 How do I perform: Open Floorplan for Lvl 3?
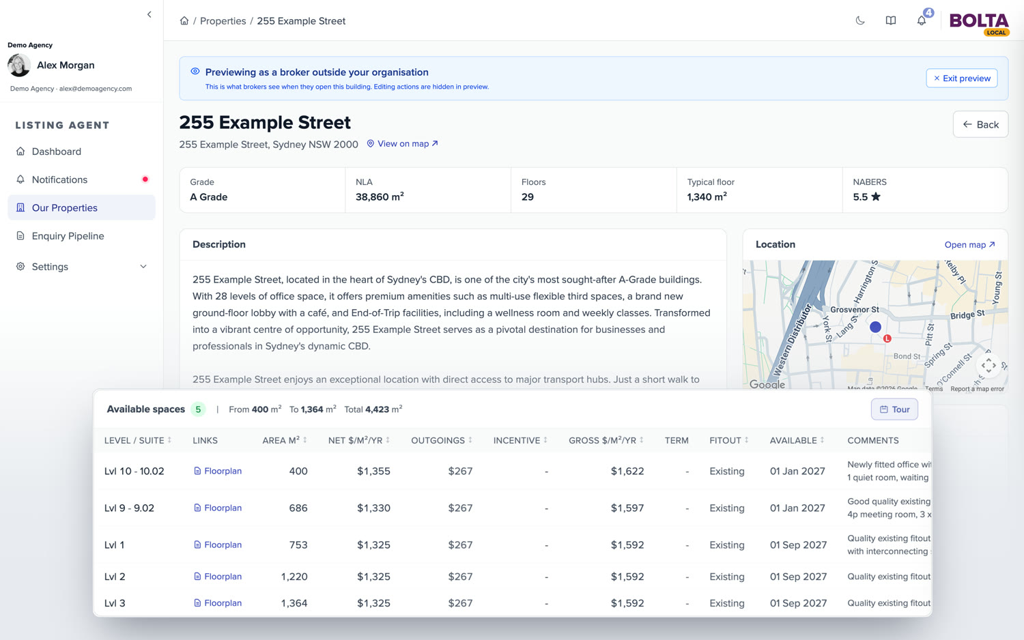click(218, 603)
